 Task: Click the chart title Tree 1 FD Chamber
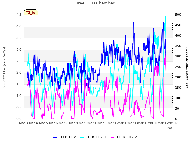click(x=95, y=3)
